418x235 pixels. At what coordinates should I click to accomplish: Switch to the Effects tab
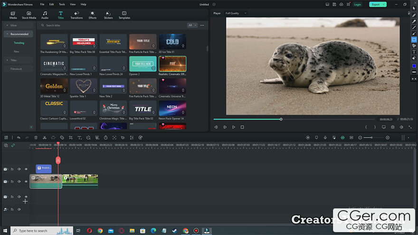pyautogui.click(x=92, y=15)
